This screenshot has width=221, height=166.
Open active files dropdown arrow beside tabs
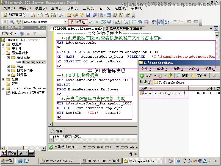click(211, 29)
